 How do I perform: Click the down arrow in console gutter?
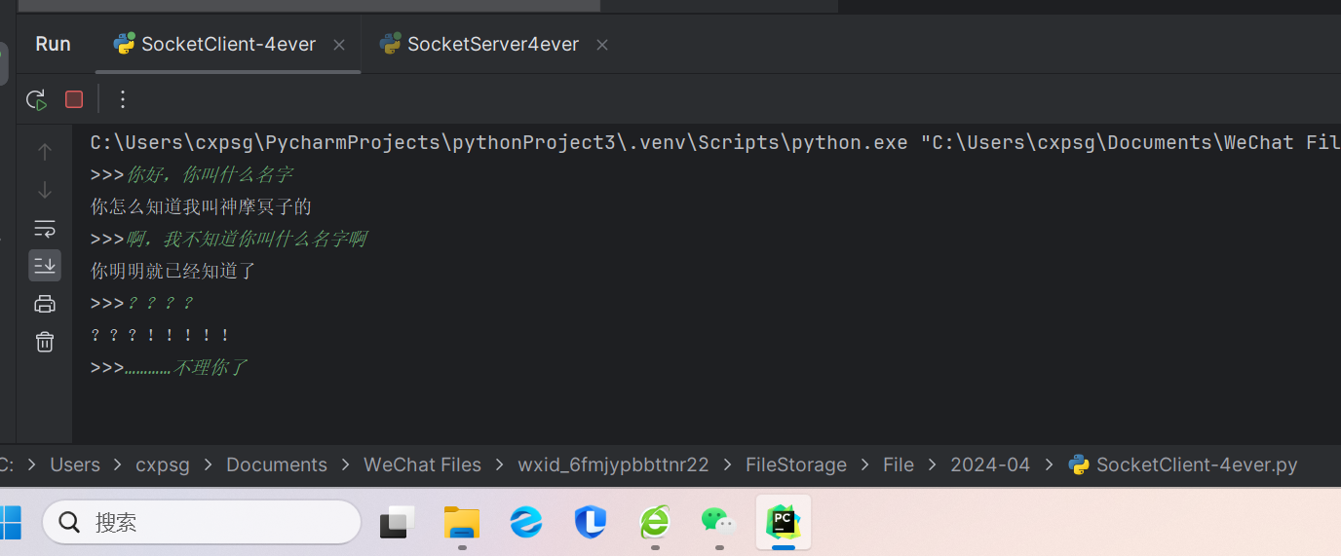click(x=45, y=190)
